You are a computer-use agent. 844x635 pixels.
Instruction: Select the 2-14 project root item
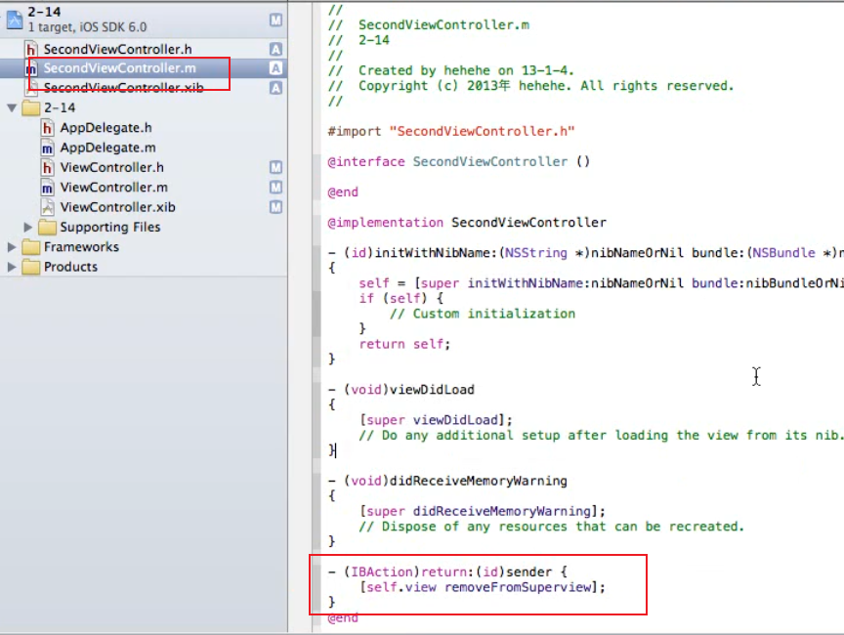tap(144, 20)
